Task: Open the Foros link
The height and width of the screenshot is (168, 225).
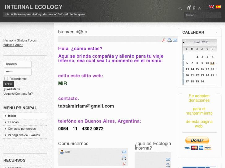Action: (32, 40)
